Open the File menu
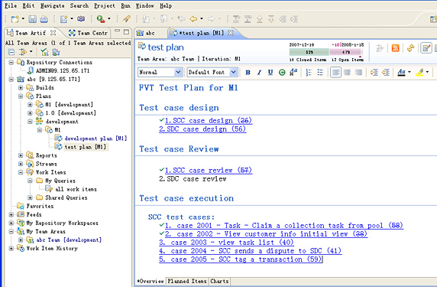437x287 pixels. (11, 5)
